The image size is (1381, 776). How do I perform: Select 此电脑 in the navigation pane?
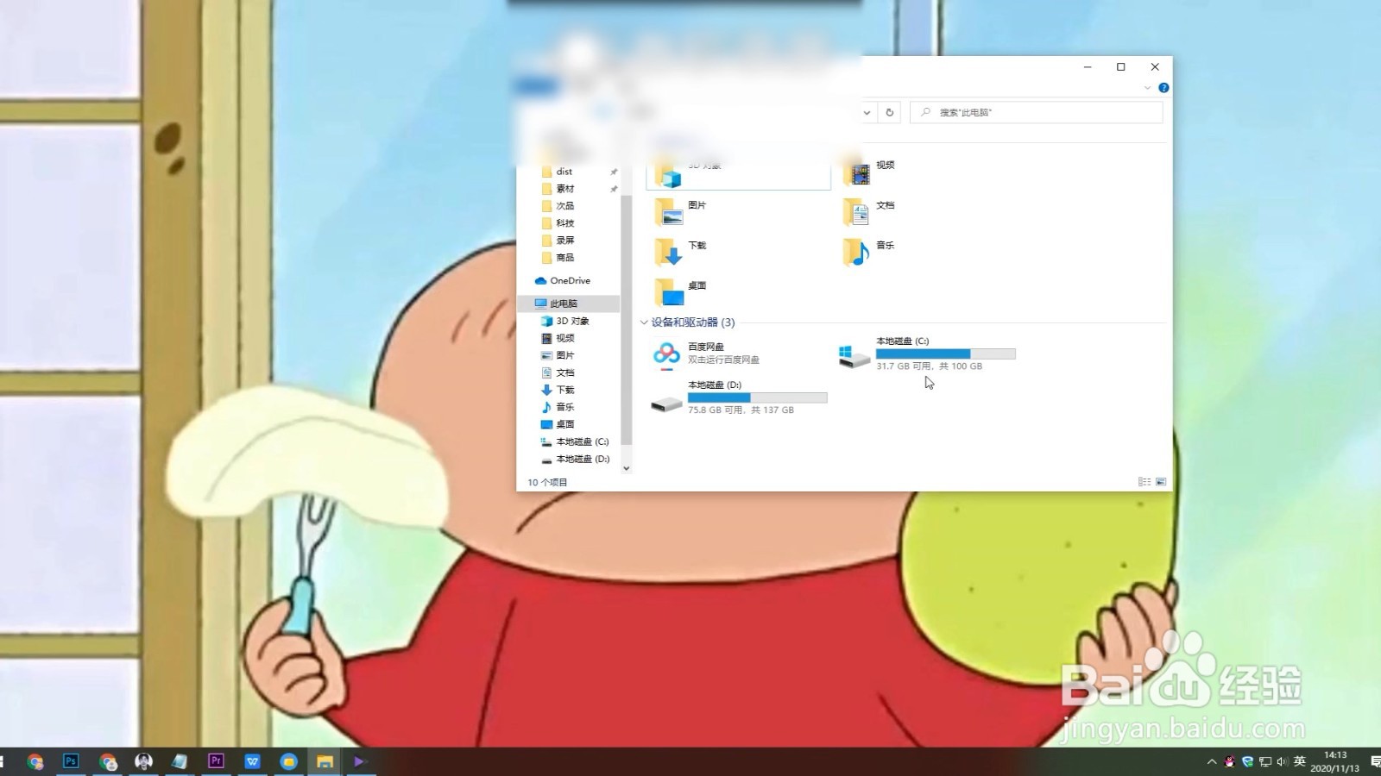pyautogui.click(x=569, y=304)
